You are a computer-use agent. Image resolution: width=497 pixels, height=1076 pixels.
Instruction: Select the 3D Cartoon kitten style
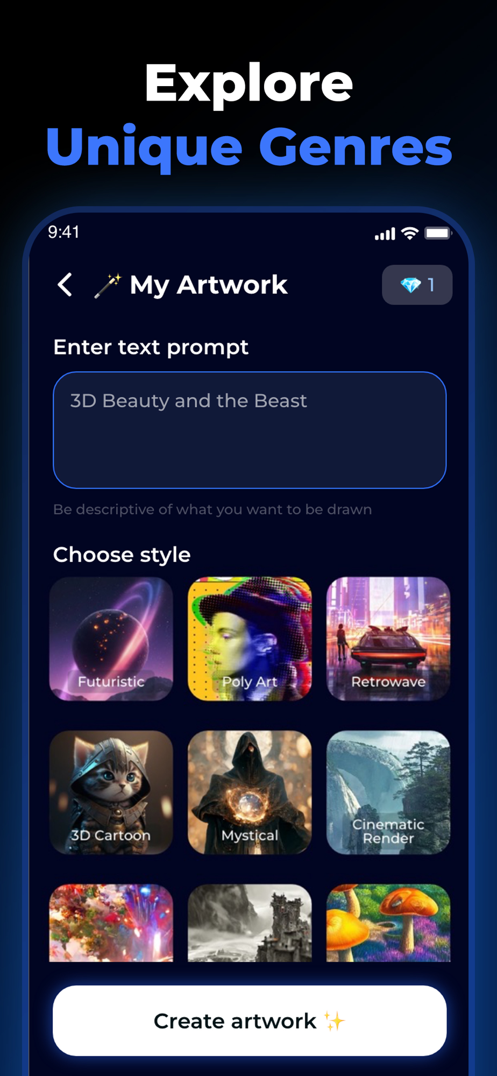pyautogui.click(x=111, y=792)
